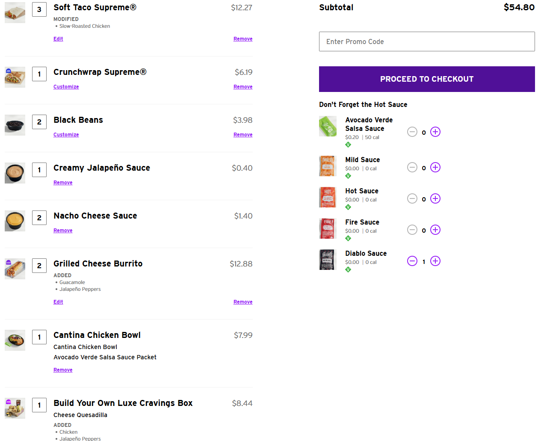The image size is (541, 441).
Task: Open Fire Sauce packet image
Action: point(328,228)
